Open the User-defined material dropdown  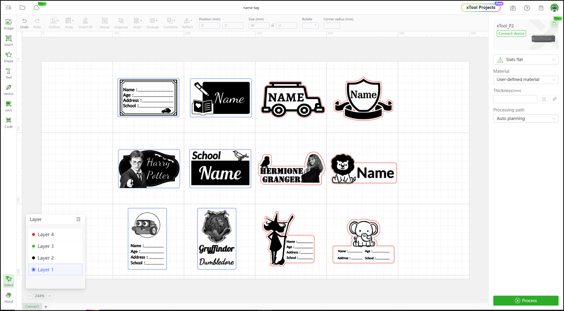(526, 80)
